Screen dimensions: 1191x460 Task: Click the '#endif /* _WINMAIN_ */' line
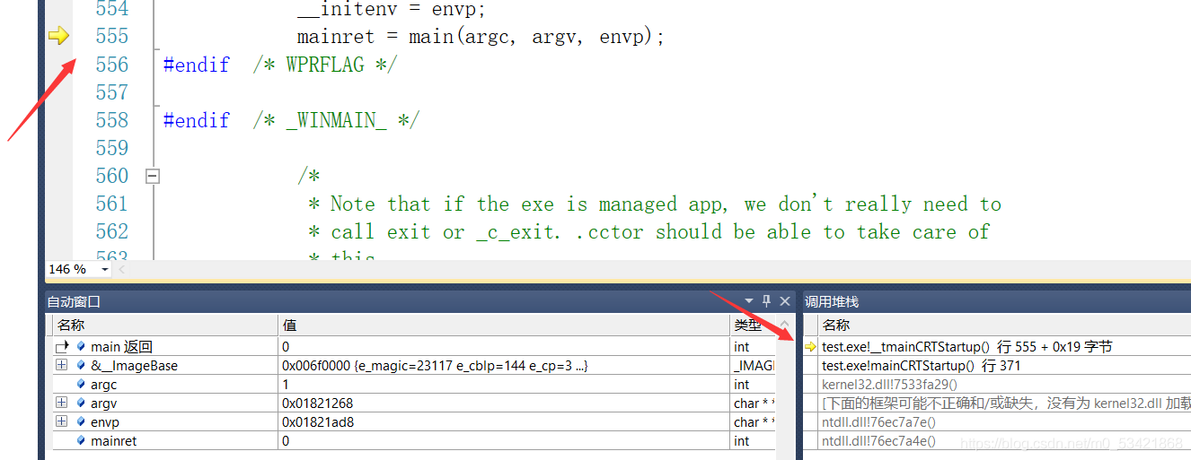click(290, 120)
